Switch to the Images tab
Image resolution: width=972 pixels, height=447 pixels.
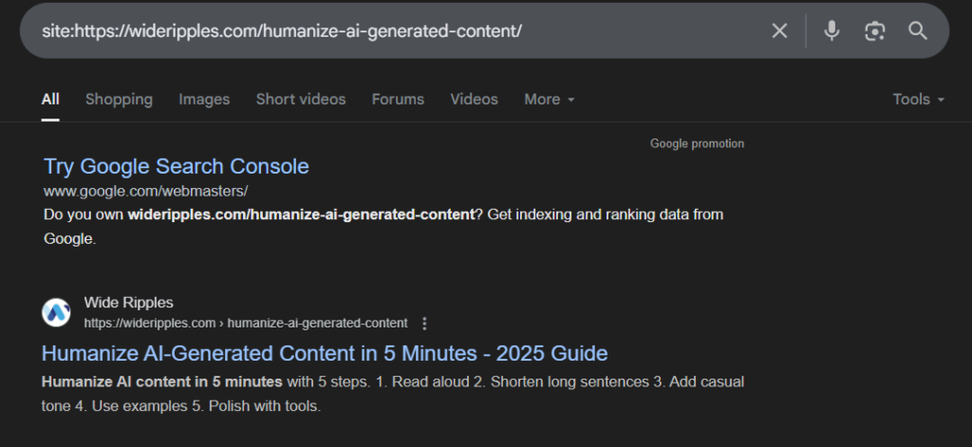(x=204, y=100)
